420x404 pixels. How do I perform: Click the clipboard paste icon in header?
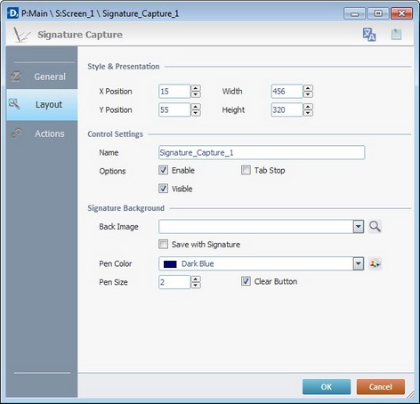point(396,35)
